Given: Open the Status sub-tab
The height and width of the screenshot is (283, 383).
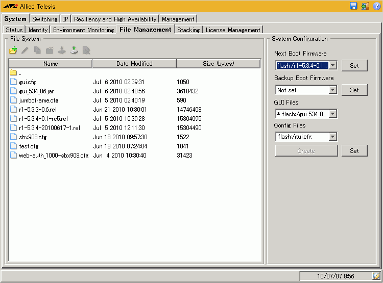Looking at the screenshot, I should [x=14, y=30].
